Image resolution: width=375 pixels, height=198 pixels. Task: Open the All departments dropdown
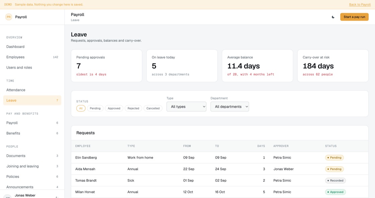pyautogui.click(x=230, y=107)
